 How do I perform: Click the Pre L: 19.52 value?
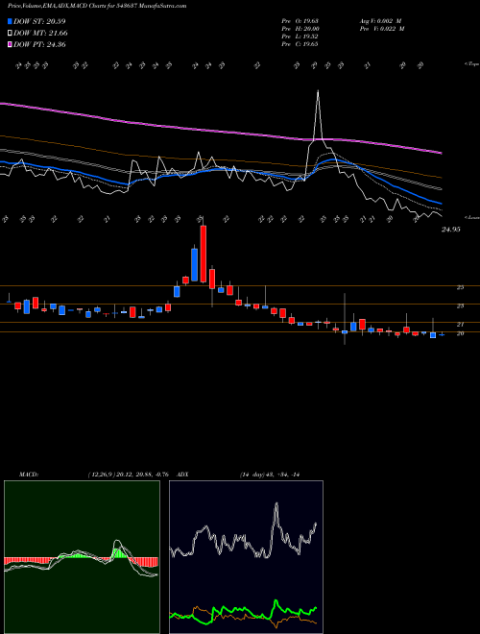300,37
